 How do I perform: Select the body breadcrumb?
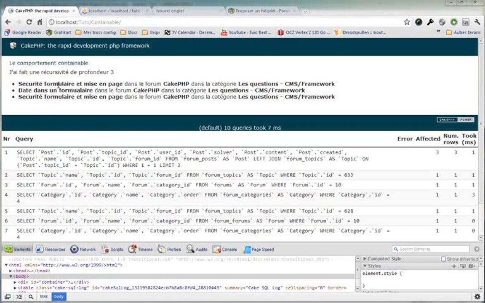tap(59, 297)
